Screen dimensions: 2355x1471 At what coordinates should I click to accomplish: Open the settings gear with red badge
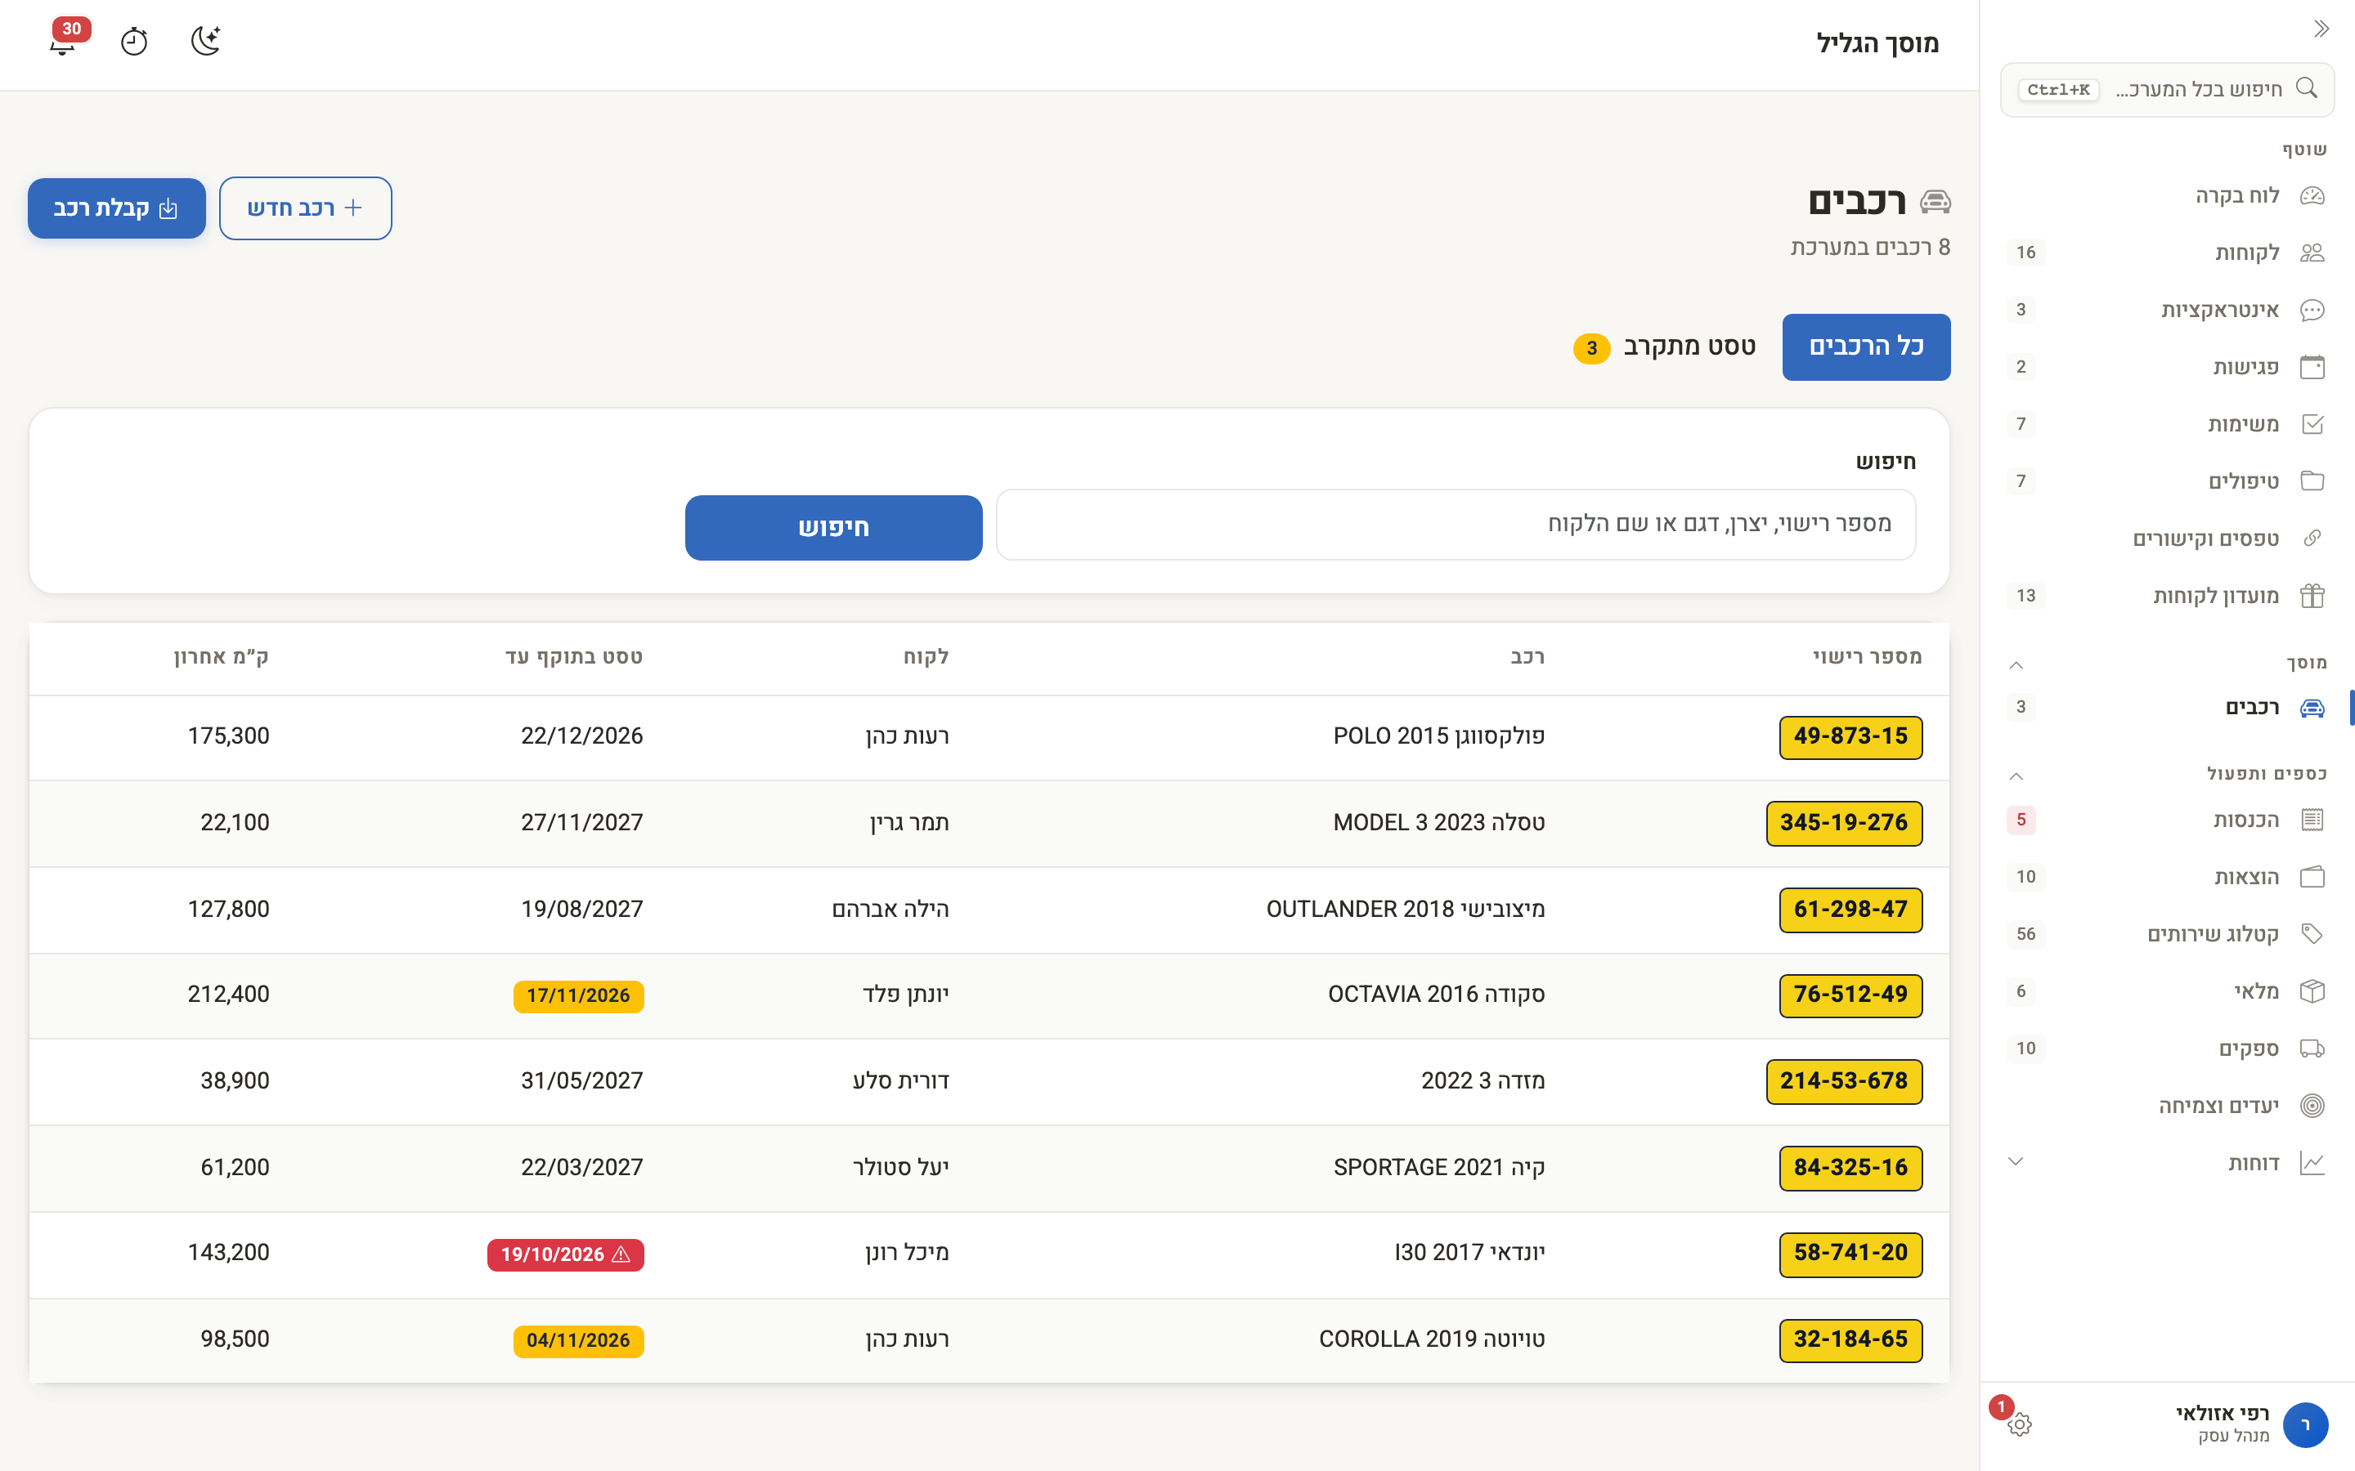(2019, 1424)
